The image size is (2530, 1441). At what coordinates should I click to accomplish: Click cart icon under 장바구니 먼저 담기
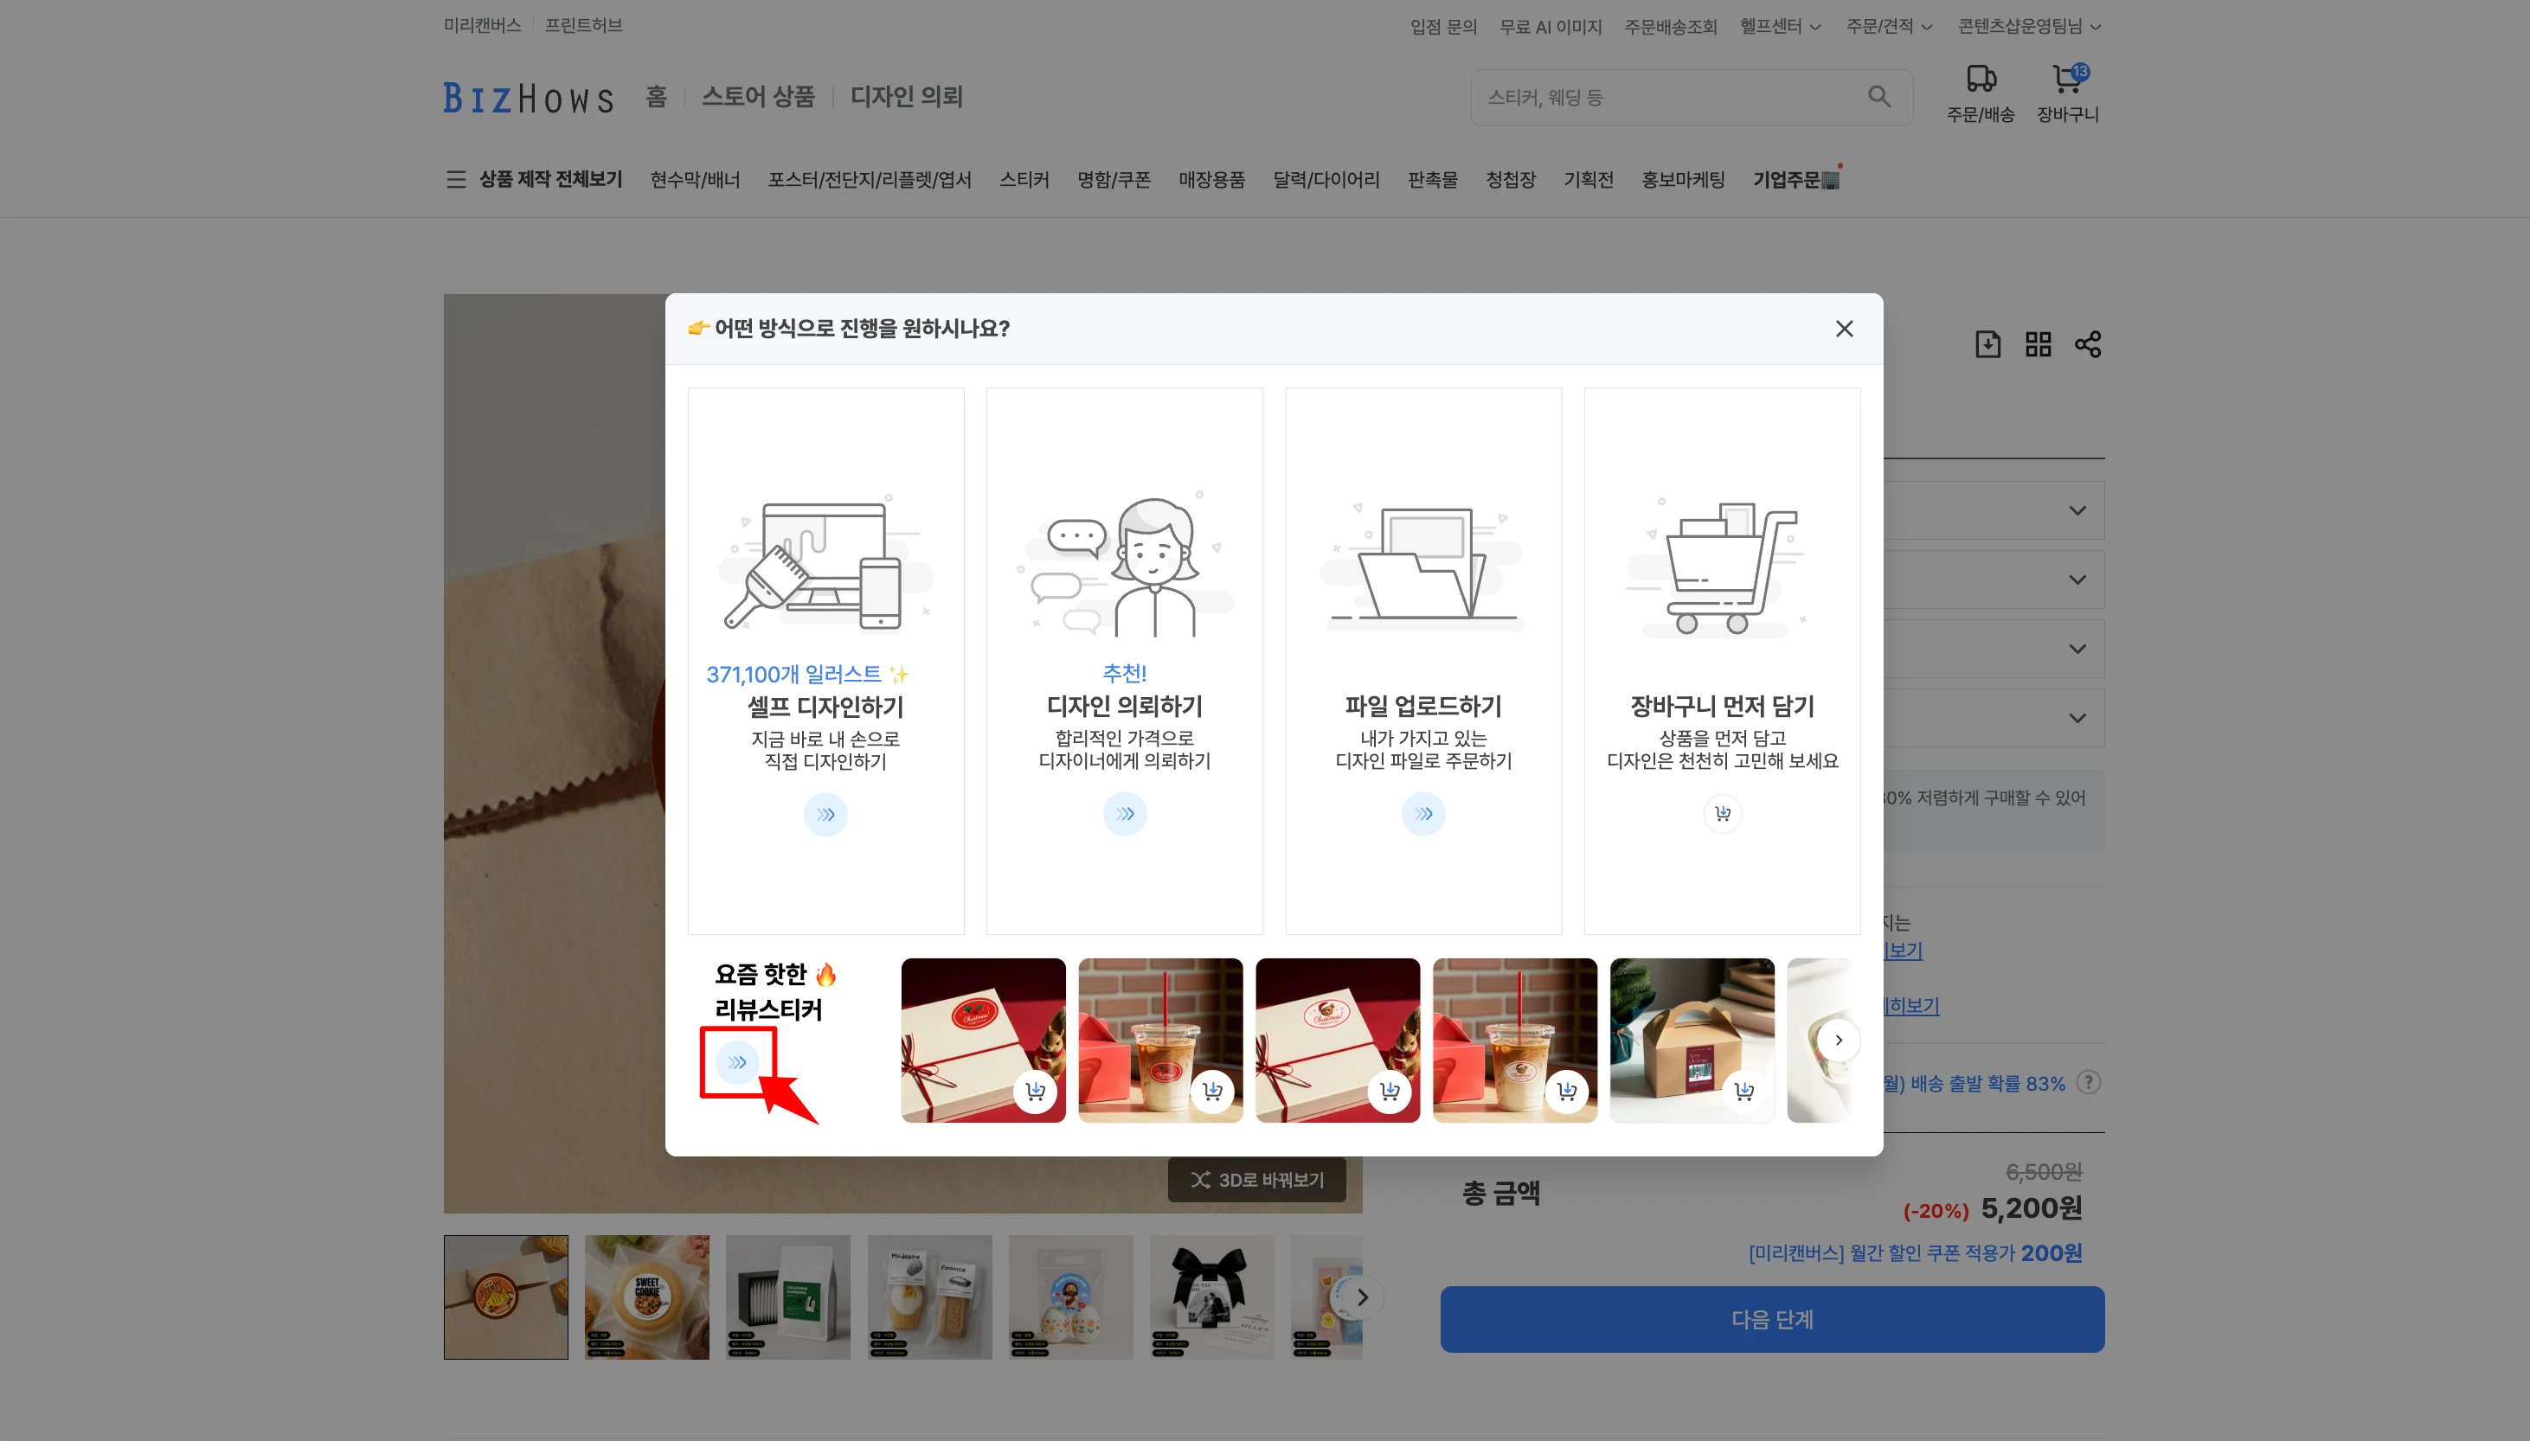coord(1723,814)
